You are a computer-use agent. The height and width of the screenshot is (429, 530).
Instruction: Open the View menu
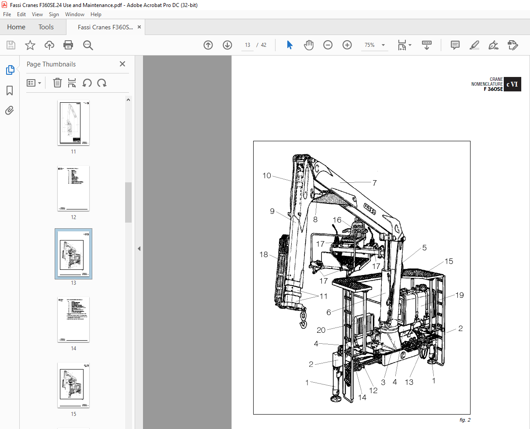(x=38, y=14)
